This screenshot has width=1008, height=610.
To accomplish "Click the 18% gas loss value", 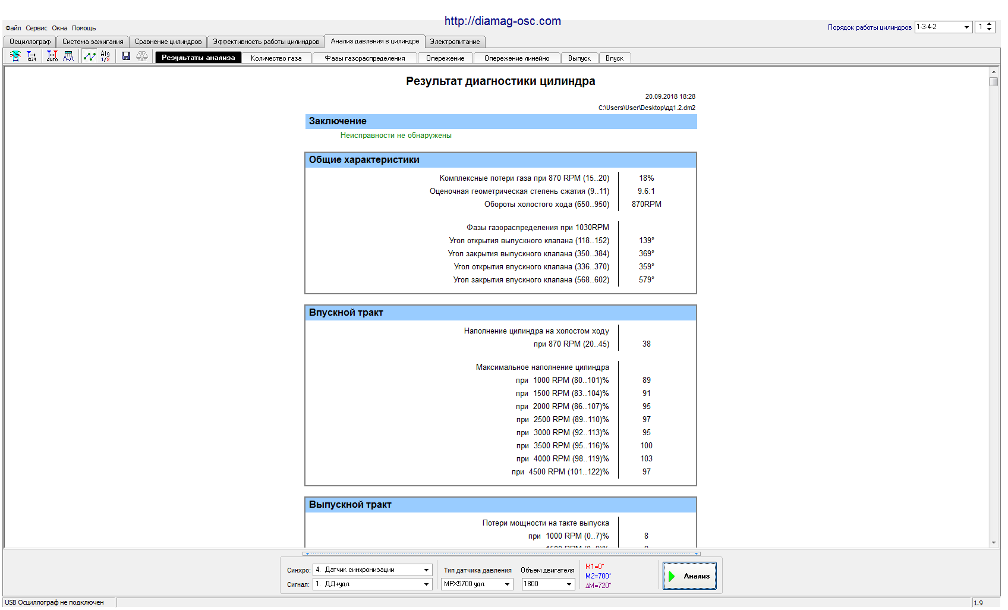I will tap(647, 178).
